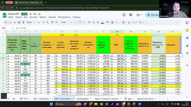This screenshot has width=191, height=107.
Task: Open the Вид menu
Action: (26, 17)
